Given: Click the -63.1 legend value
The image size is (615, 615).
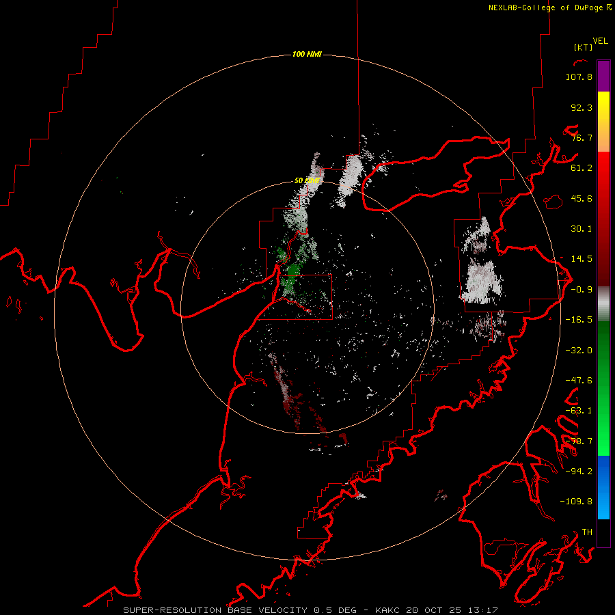Looking at the screenshot, I should pos(579,411).
